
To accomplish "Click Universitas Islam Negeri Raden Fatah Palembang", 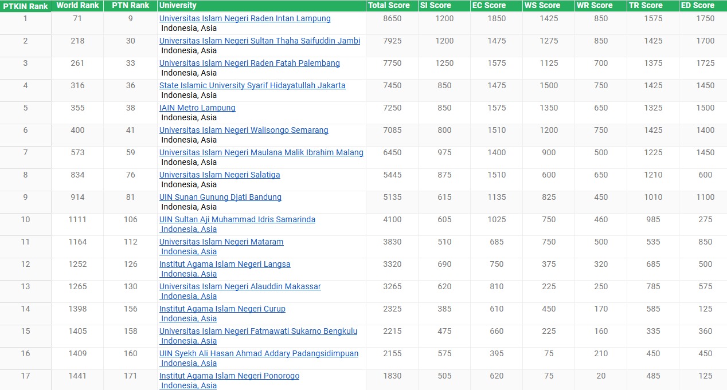I will (249, 63).
